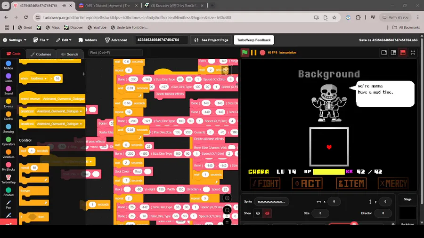Select the Shaded extension category
Viewport: 424px width, 238px height.
point(8,192)
